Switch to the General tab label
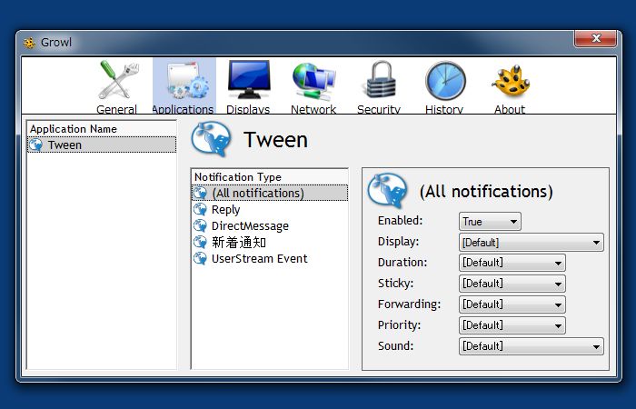This screenshot has width=636, height=409. click(116, 109)
